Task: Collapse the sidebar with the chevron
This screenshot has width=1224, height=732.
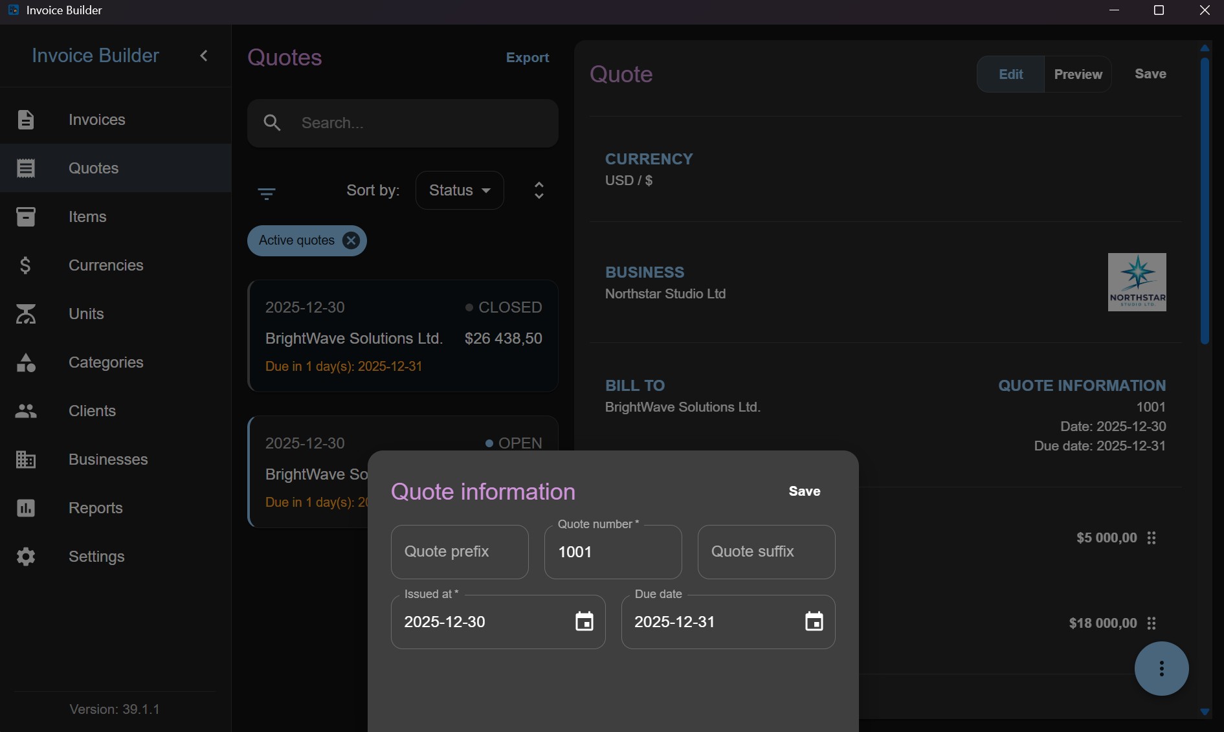Action: click(204, 56)
